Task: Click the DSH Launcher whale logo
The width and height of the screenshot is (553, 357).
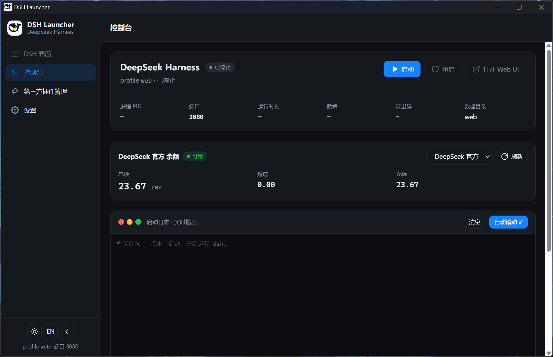Action: [x=15, y=28]
